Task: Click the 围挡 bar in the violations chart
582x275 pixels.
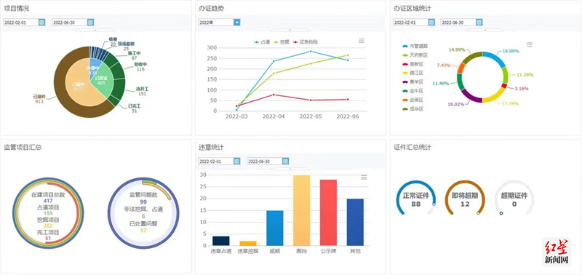Action: tap(301, 210)
